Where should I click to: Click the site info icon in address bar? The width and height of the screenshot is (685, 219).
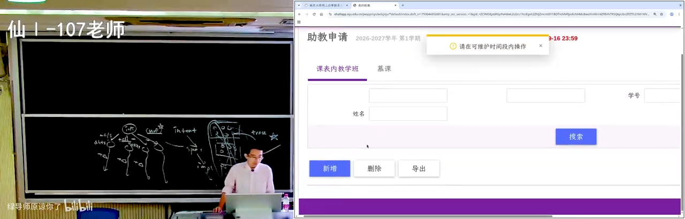(x=330, y=14)
